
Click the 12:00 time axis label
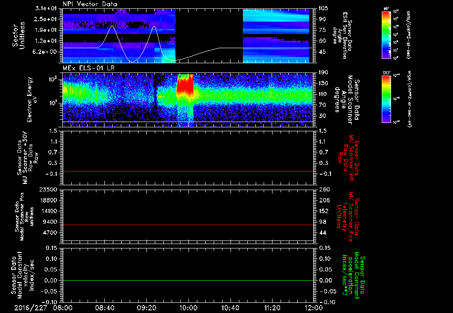tap(314, 308)
